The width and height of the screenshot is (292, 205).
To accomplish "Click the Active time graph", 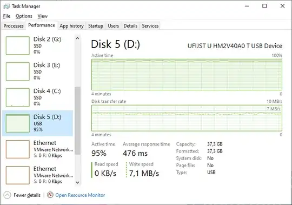I will (187, 75).
